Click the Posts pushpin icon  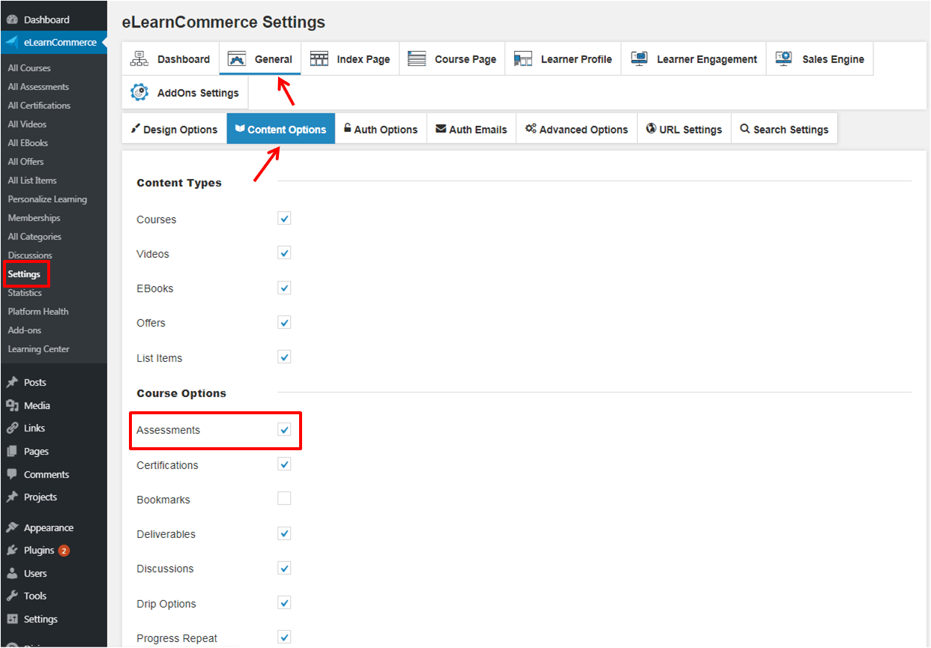tap(12, 382)
